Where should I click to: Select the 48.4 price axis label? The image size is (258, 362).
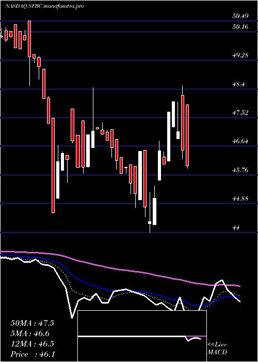pyautogui.click(x=238, y=84)
